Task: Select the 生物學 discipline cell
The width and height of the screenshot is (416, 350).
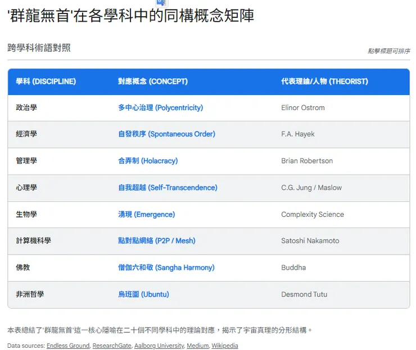Action: click(26, 214)
